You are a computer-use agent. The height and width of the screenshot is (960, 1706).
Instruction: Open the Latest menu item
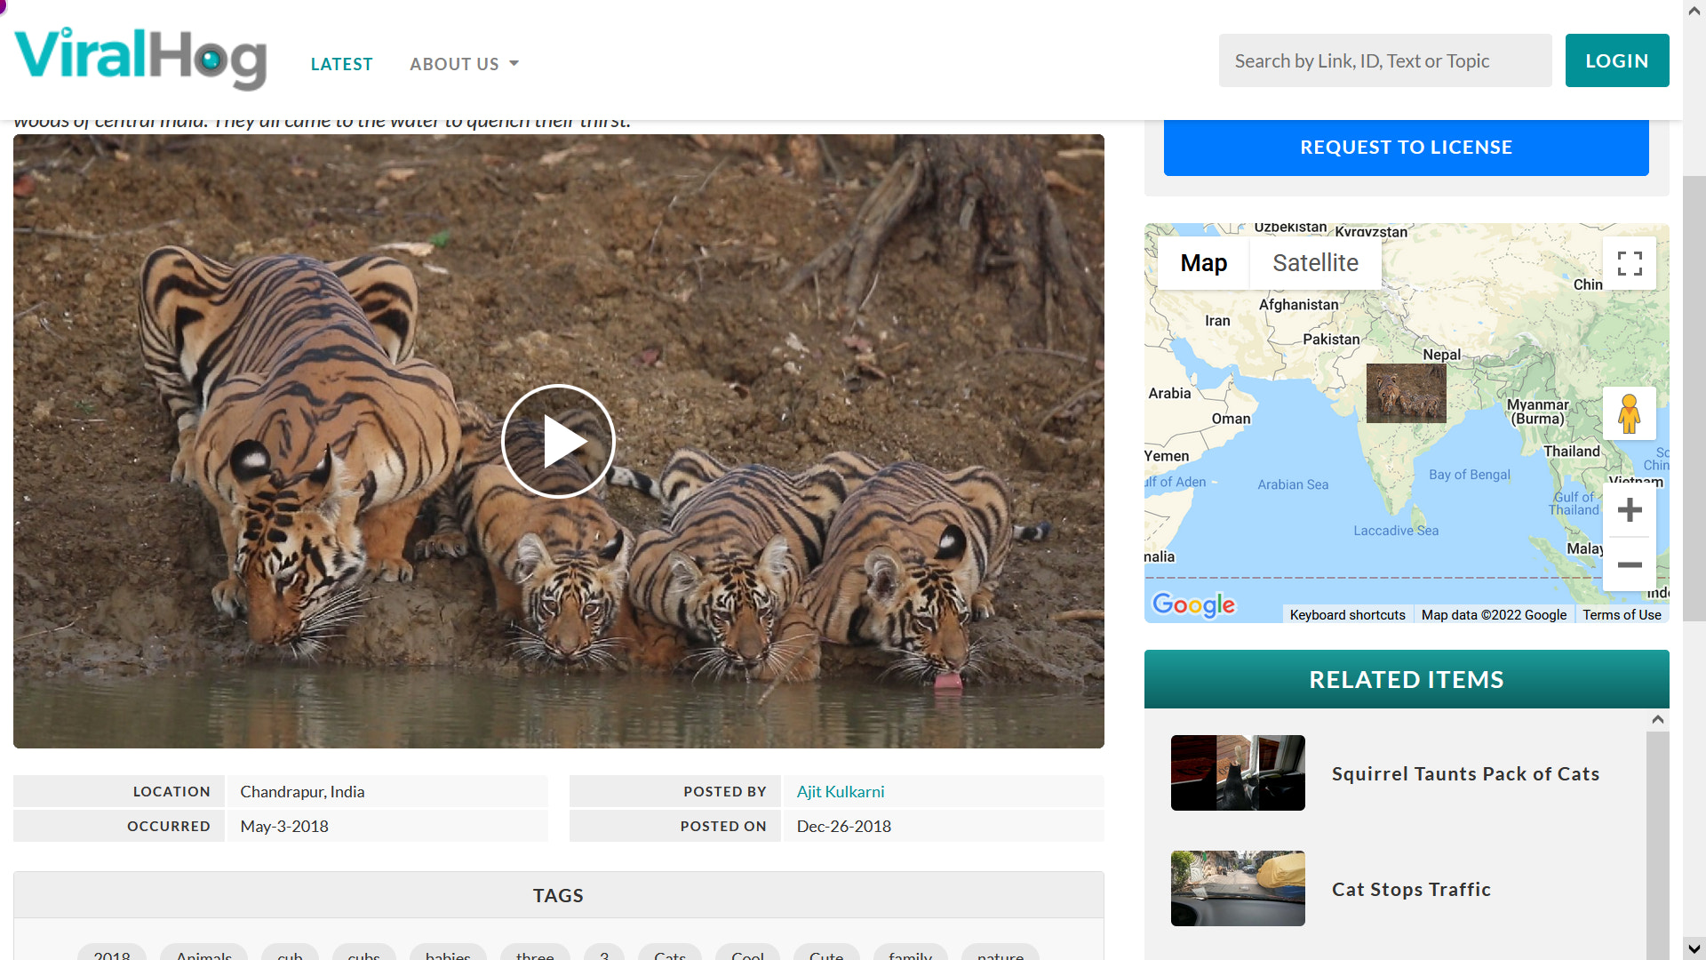coord(341,64)
